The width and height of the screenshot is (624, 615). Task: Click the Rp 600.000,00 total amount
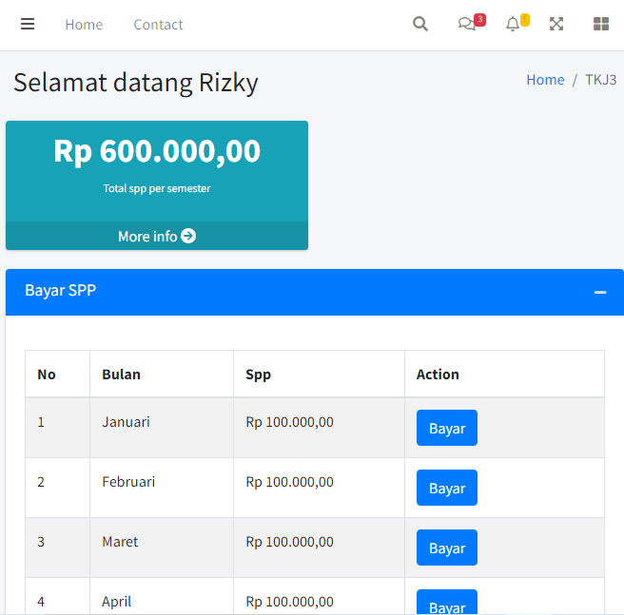157,151
